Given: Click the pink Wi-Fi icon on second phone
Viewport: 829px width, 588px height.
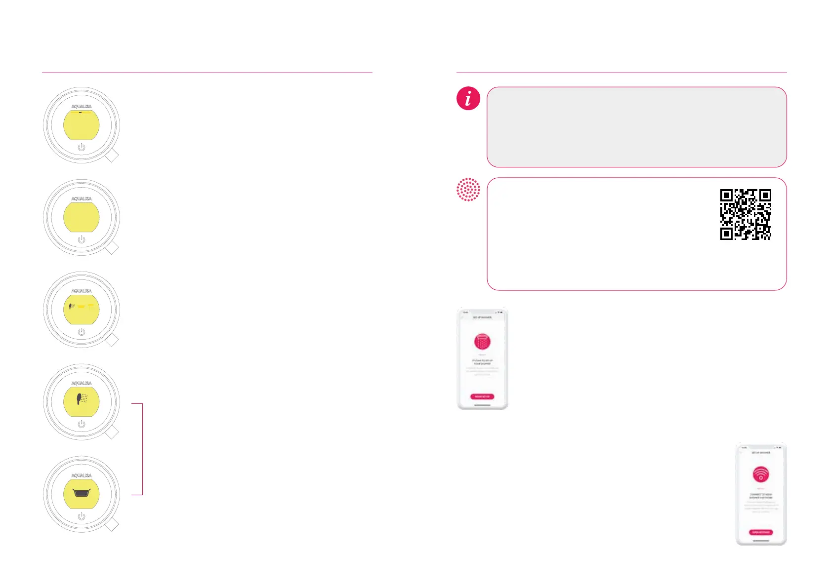Looking at the screenshot, I should [761, 474].
